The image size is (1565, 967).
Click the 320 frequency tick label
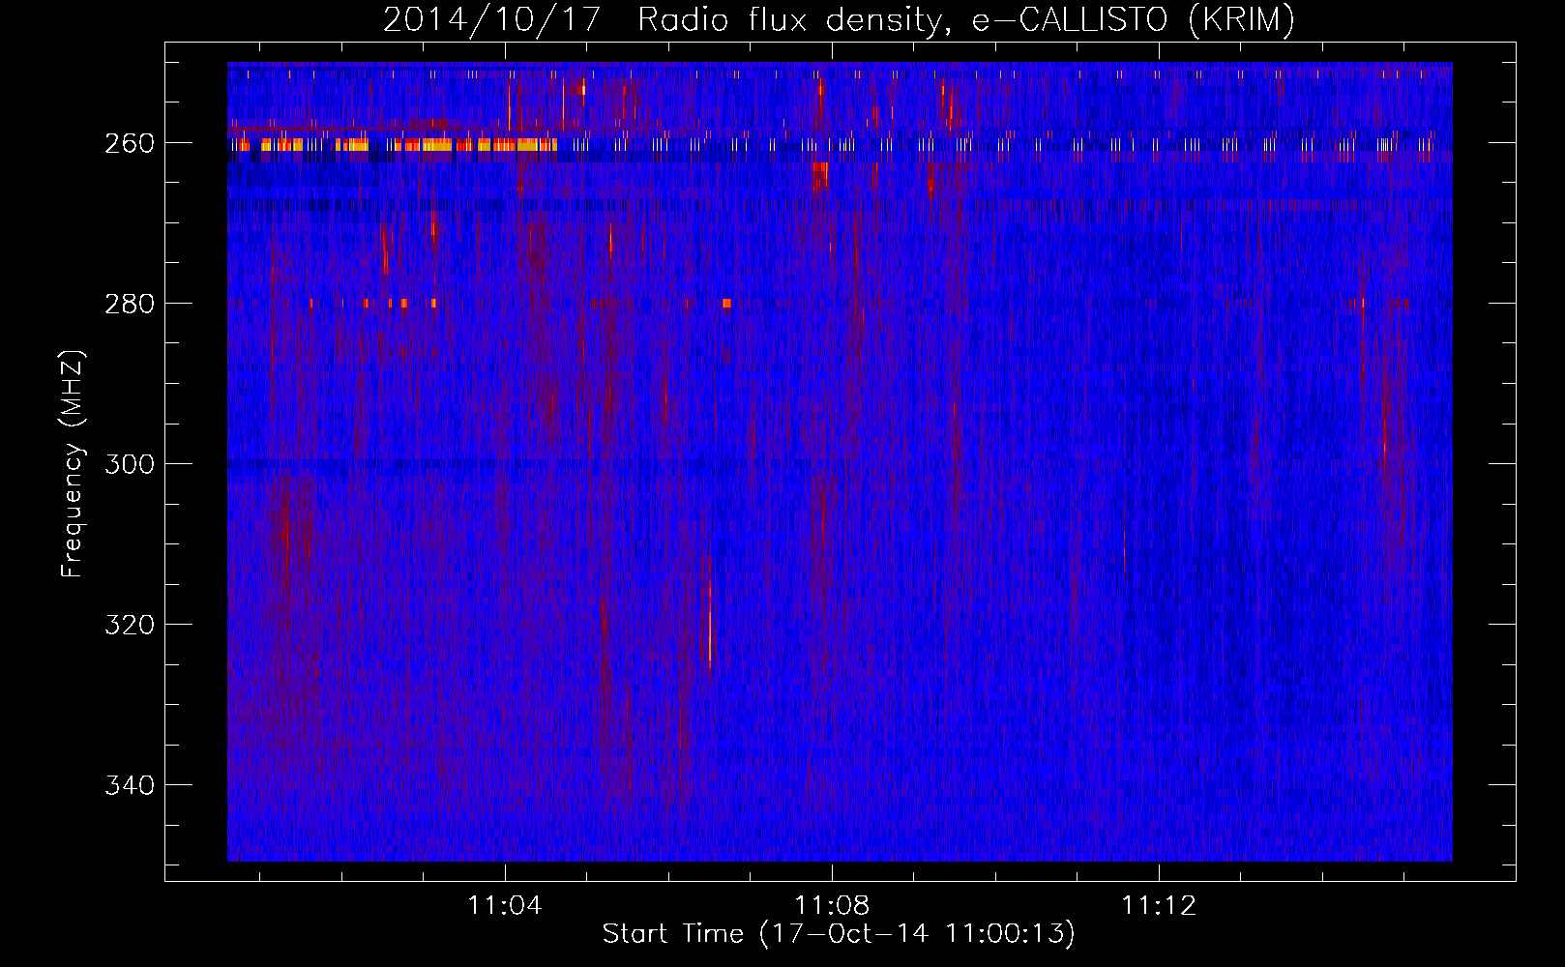tap(130, 625)
